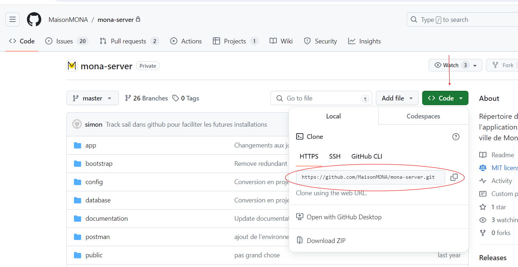Click the mona-server repository title

point(107,66)
